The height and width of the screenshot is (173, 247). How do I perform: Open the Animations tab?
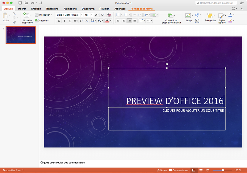point(70,9)
